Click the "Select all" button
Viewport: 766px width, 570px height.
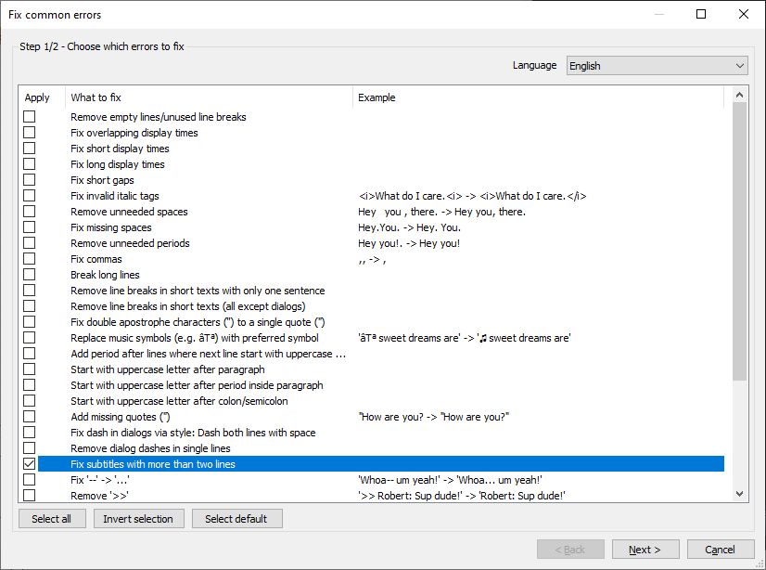pyautogui.click(x=51, y=518)
